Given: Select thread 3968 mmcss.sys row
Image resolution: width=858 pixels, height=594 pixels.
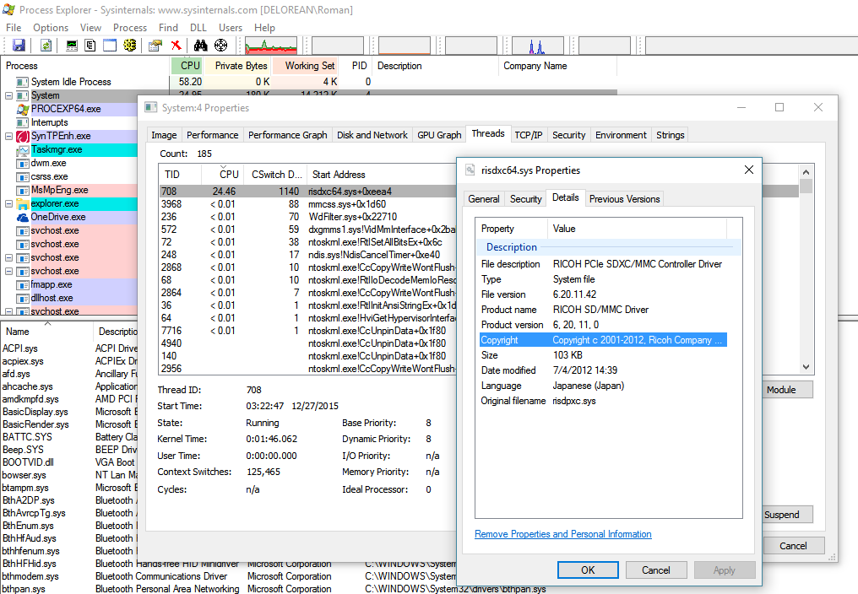Looking at the screenshot, I should pos(307,204).
